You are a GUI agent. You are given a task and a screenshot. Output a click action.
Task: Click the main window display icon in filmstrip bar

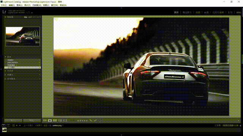3,125
